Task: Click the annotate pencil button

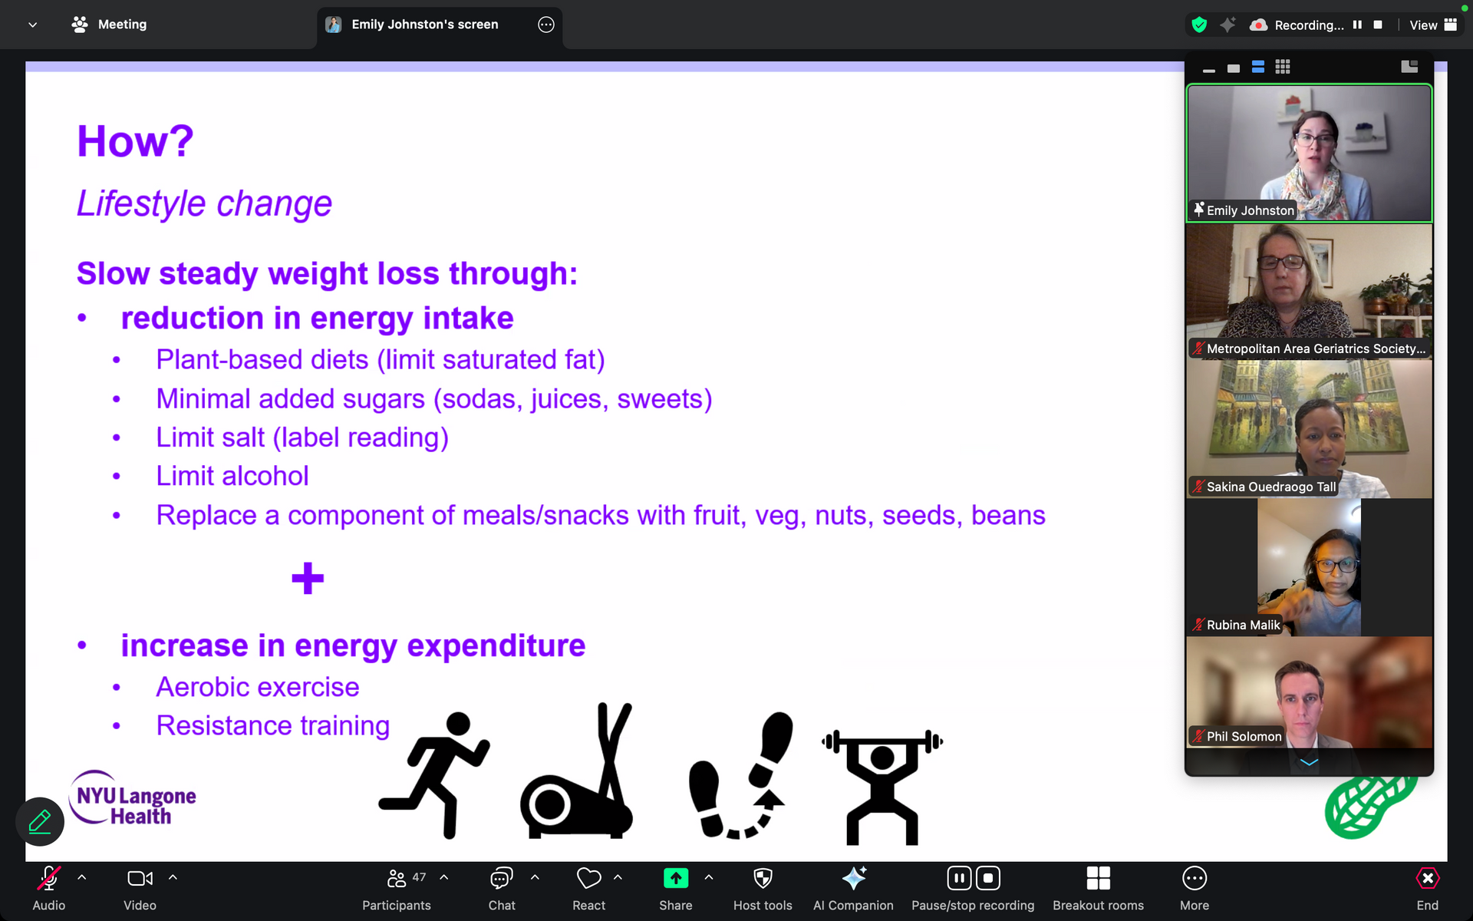Action: 40,821
